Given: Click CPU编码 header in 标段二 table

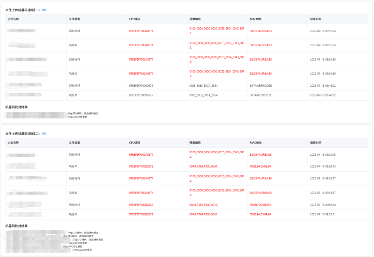Looking at the screenshot, I should point(134,143).
